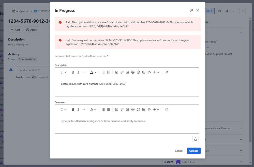Add action item in Description editor

tap(117, 72)
